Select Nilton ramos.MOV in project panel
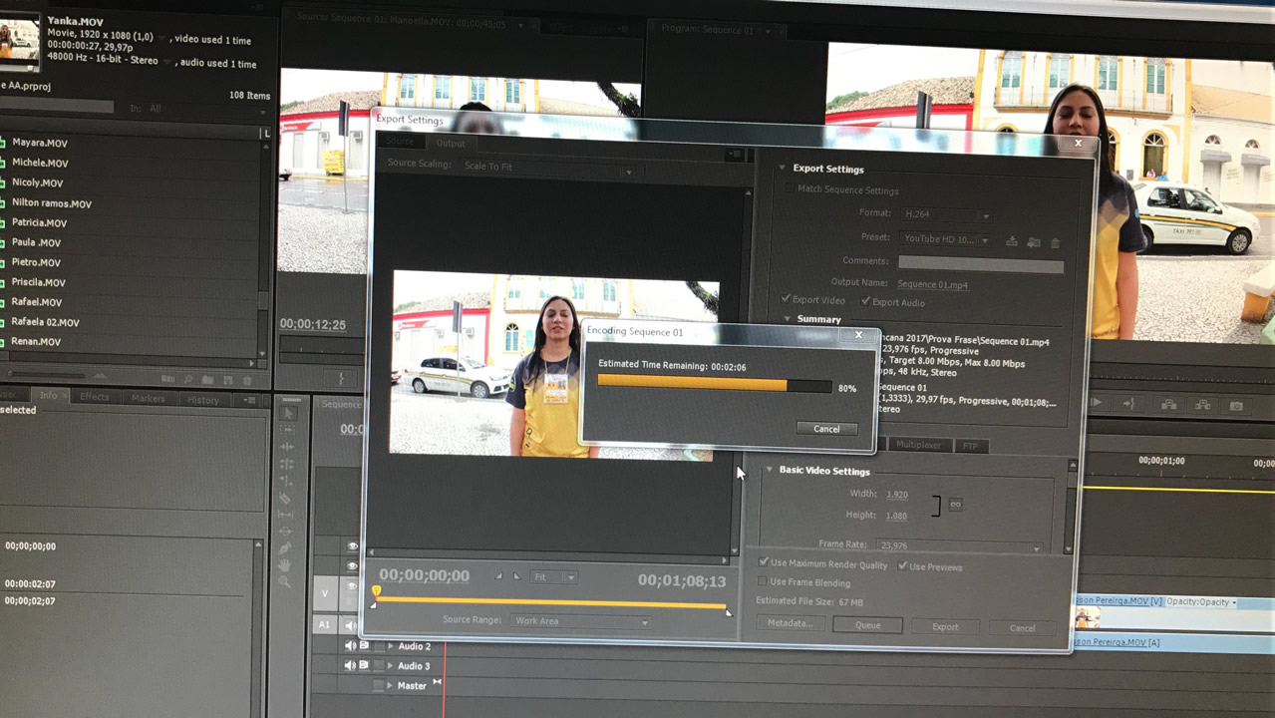1275x718 pixels. coord(52,203)
